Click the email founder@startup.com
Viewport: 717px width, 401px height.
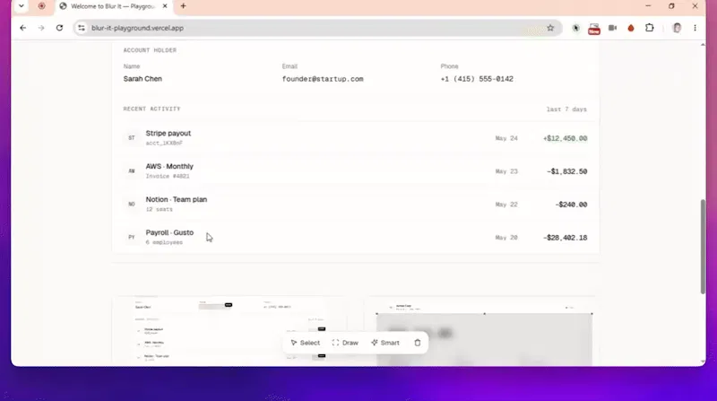coord(323,79)
